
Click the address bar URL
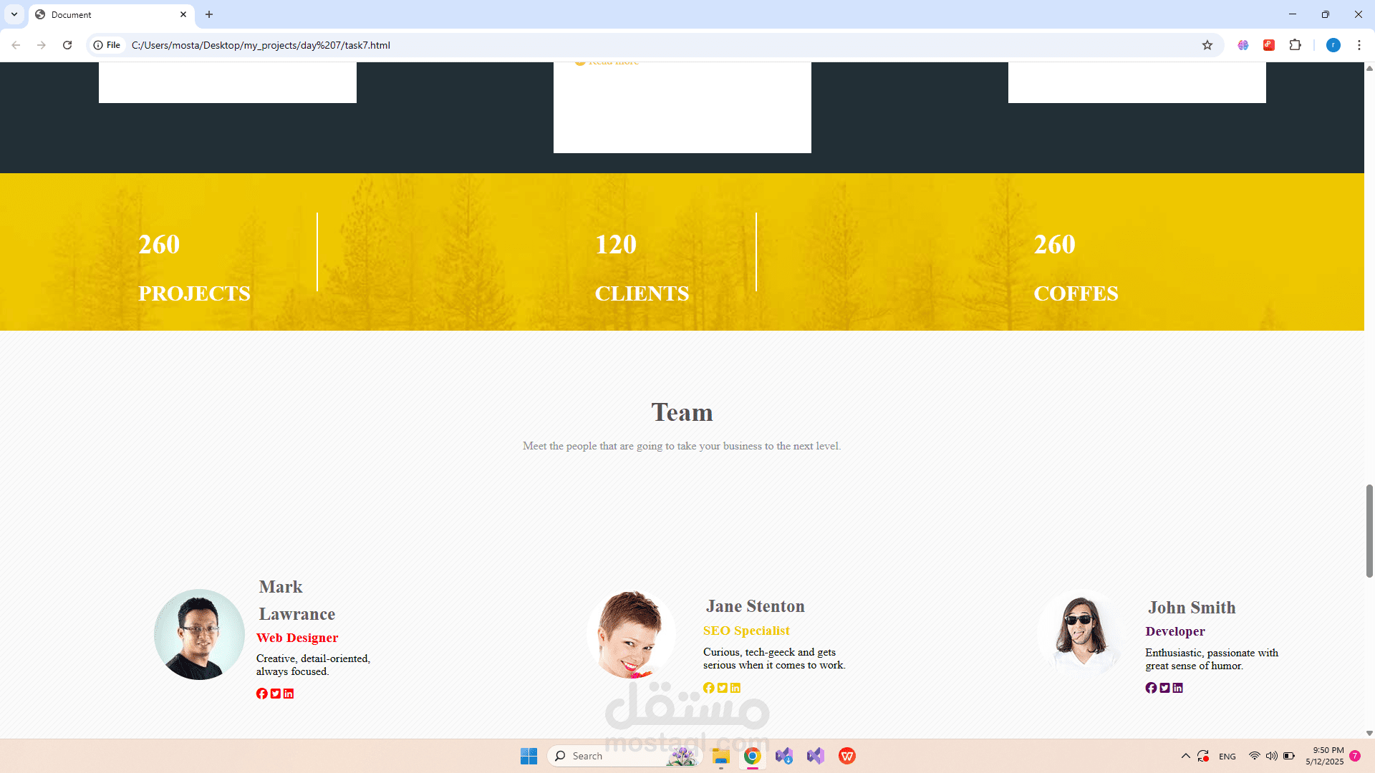click(x=261, y=45)
